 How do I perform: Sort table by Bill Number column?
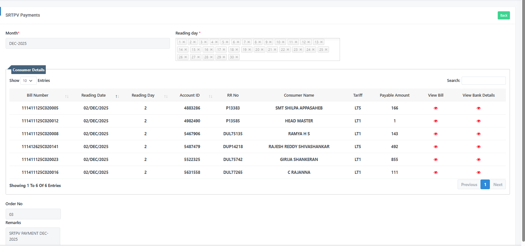coord(38,95)
